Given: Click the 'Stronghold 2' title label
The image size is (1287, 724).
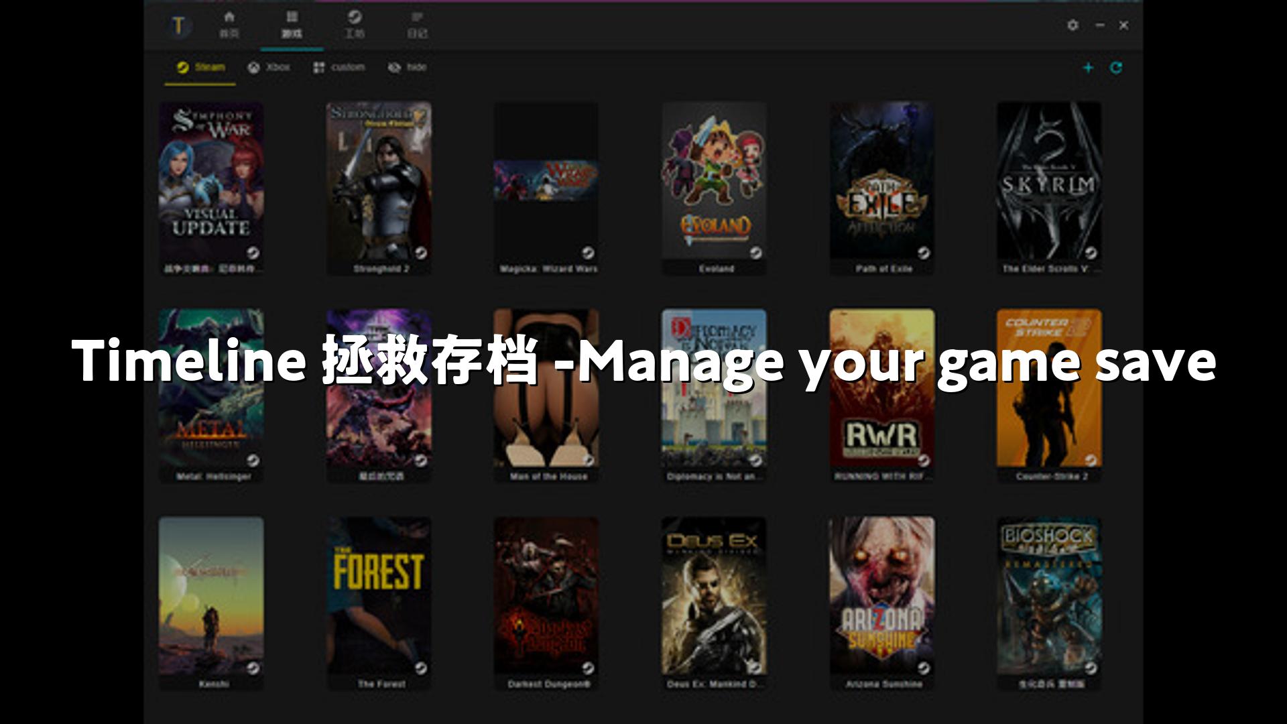Looking at the screenshot, I should [381, 269].
